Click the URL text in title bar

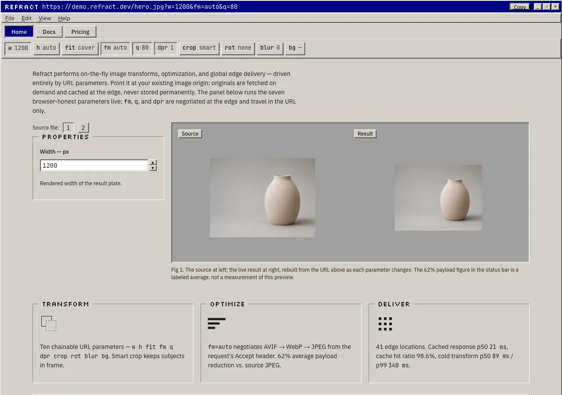coord(140,7)
